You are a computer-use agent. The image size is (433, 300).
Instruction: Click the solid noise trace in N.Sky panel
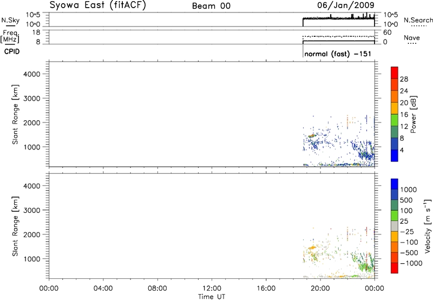[x=339, y=19]
